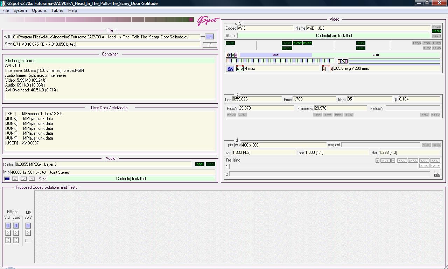Click the video Codec XVID field
The width and height of the screenshot is (448, 269).
point(265,28)
